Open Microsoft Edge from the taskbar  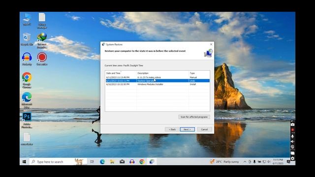102,162
